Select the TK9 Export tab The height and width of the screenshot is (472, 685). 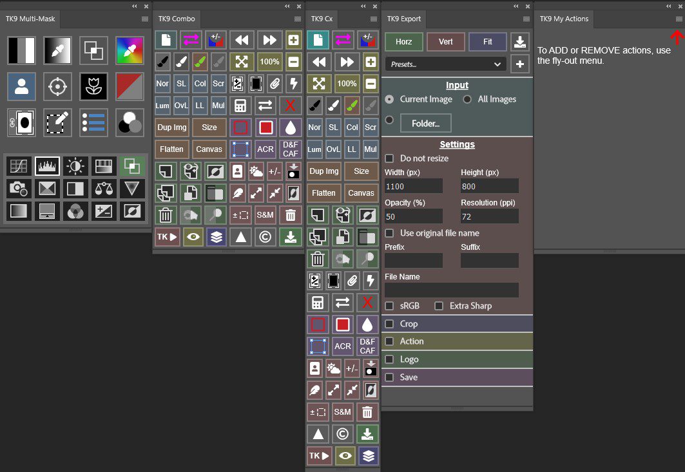(404, 19)
